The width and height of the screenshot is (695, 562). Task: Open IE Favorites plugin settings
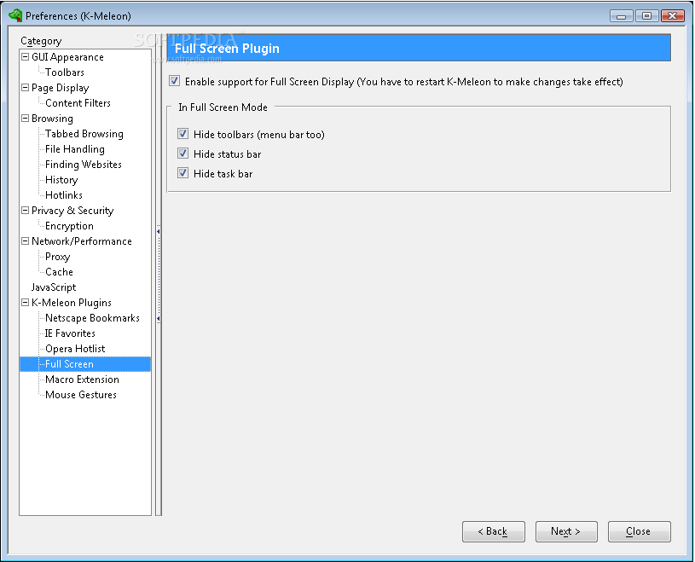click(70, 333)
